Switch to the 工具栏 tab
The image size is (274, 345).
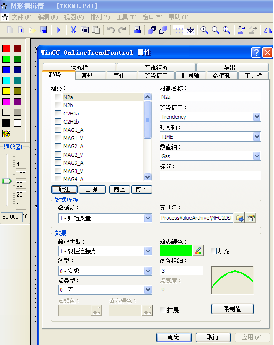(x=254, y=76)
